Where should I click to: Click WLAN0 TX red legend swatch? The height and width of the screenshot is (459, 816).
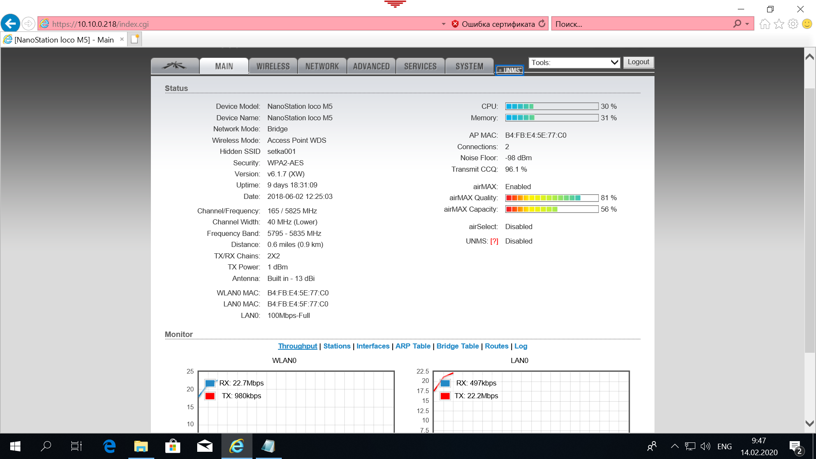point(210,396)
